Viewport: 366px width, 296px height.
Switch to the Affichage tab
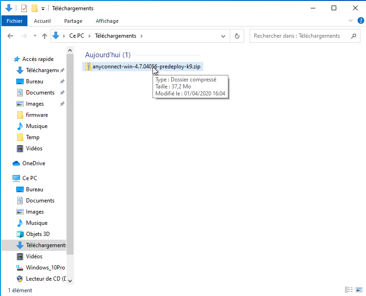pyautogui.click(x=107, y=21)
